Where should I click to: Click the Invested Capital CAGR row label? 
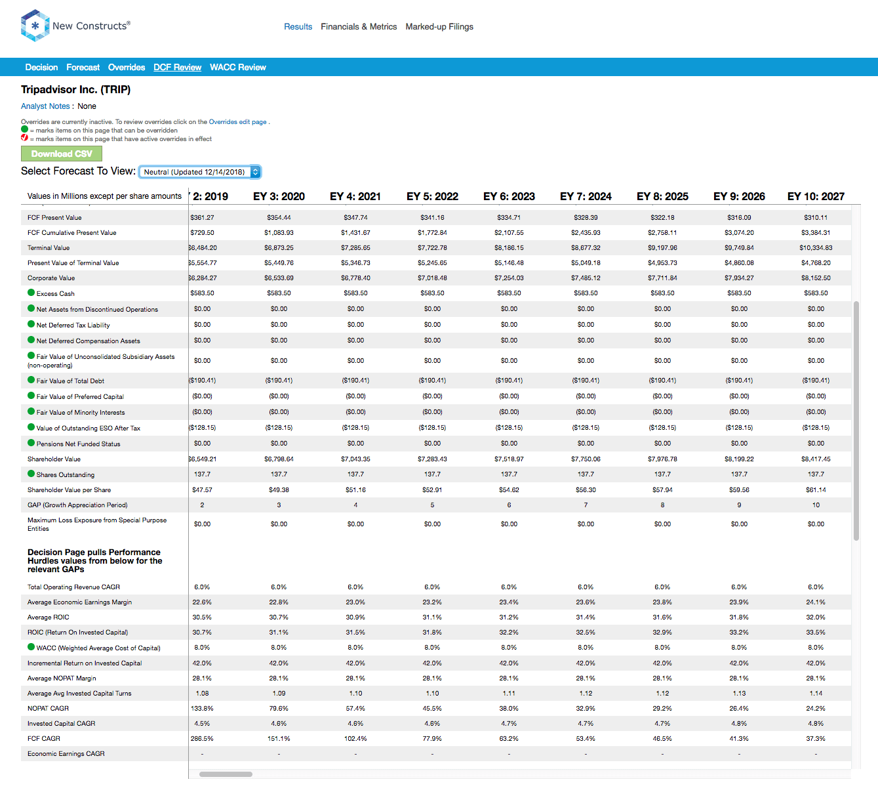(61, 724)
